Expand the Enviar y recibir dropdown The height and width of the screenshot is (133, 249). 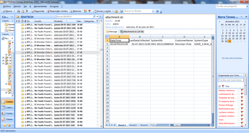point(113,11)
